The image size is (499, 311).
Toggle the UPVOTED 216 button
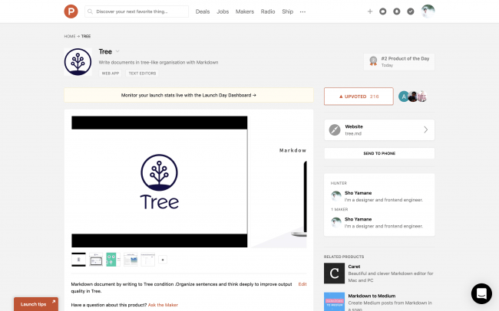tap(359, 97)
